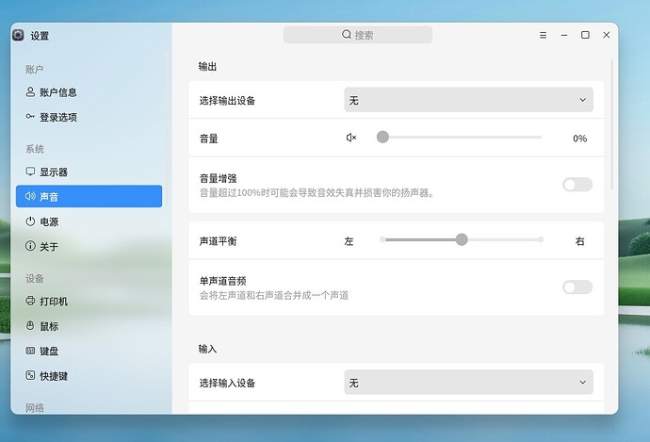Click the 打印机 printer icon
This screenshot has height=442, width=650.
tap(30, 301)
